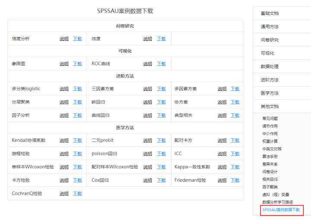Open 说明 for 效度

(x=147, y=39)
